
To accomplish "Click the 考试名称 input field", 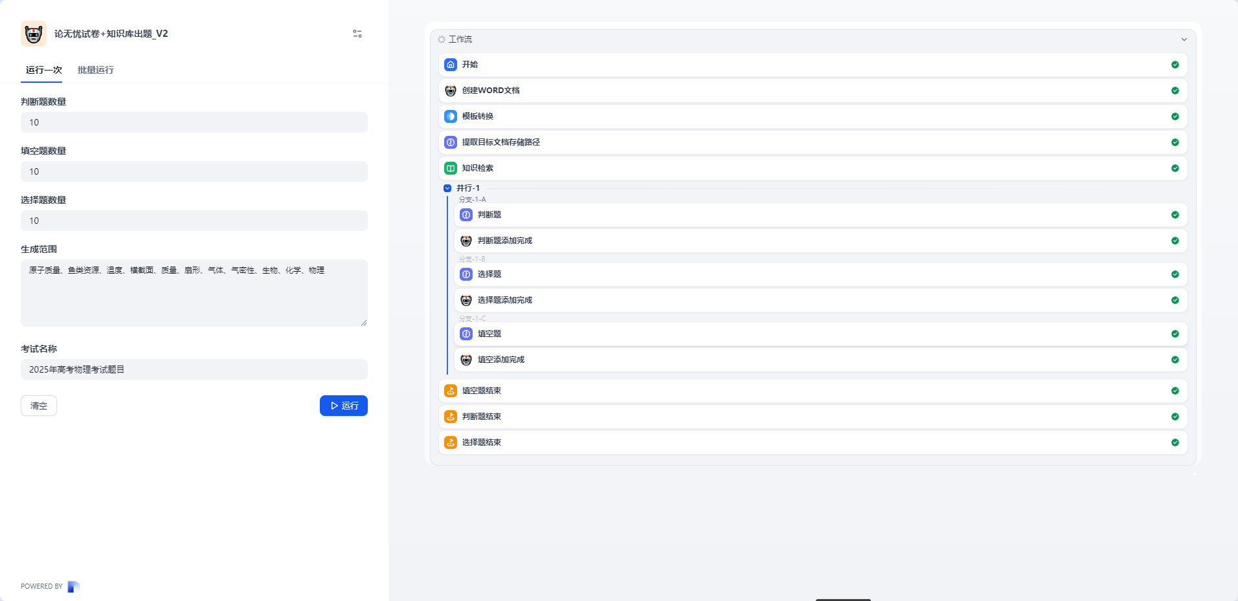I will [x=194, y=369].
